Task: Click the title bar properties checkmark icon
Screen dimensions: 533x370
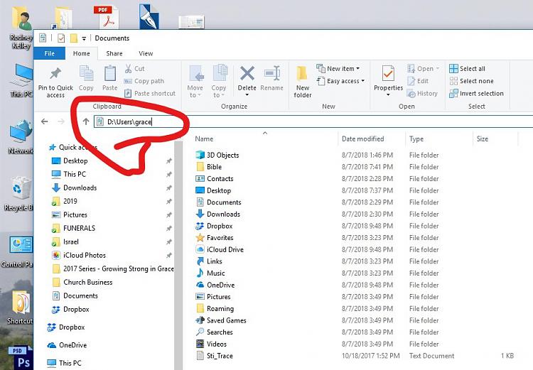Action: [x=61, y=38]
